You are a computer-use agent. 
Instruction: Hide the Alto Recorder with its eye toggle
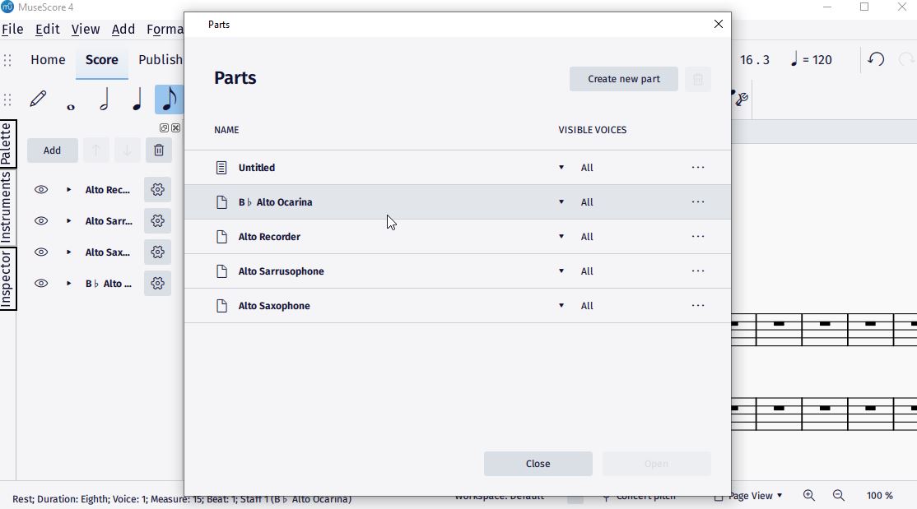click(x=41, y=189)
